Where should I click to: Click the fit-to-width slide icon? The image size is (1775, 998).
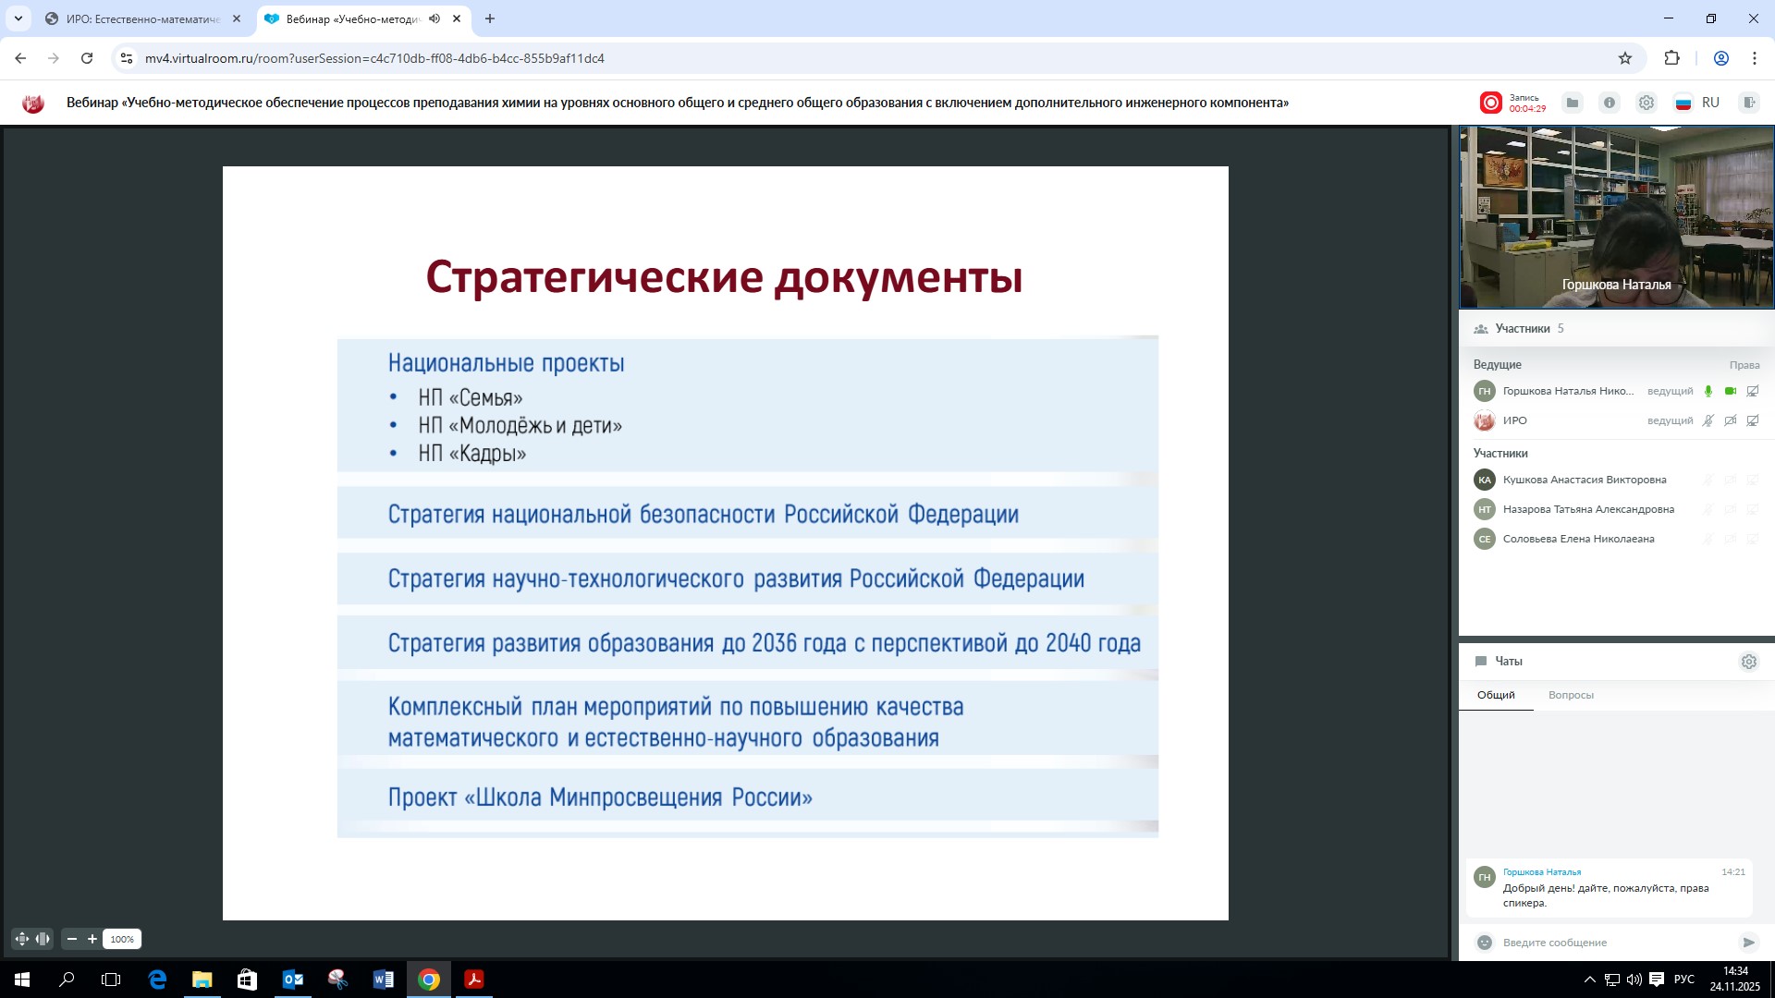pos(43,939)
